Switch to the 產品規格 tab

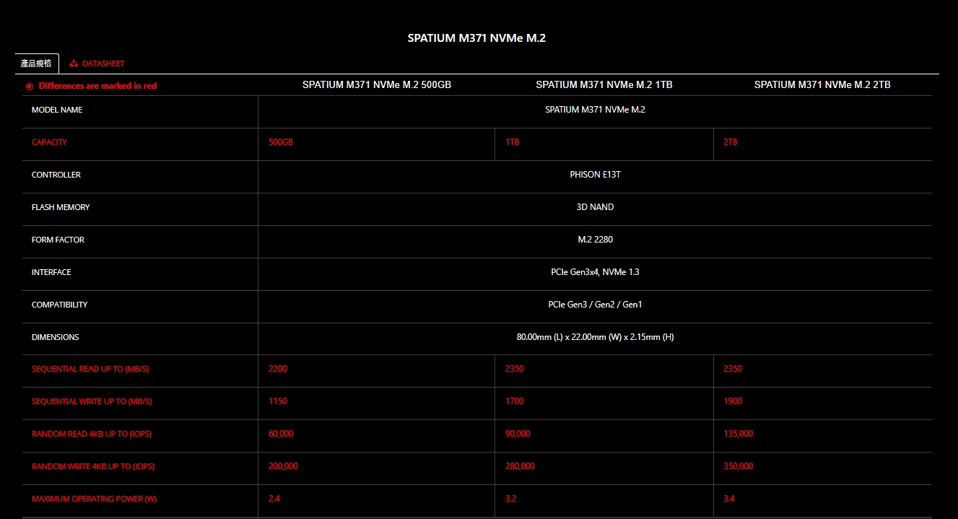(x=36, y=64)
